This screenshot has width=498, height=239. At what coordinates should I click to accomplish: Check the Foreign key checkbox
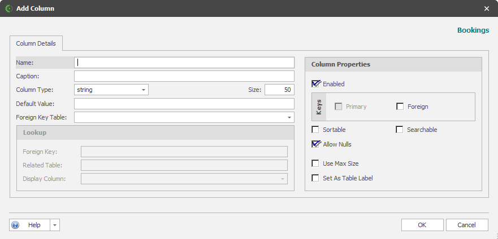click(400, 107)
